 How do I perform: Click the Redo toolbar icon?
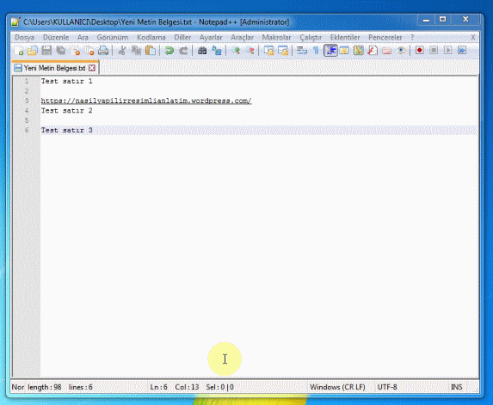click(x=183, y=50)
